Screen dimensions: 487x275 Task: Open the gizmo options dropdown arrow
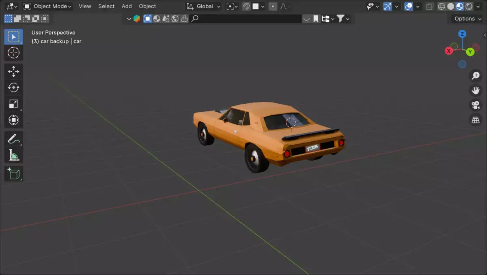(x=397, y=6)
